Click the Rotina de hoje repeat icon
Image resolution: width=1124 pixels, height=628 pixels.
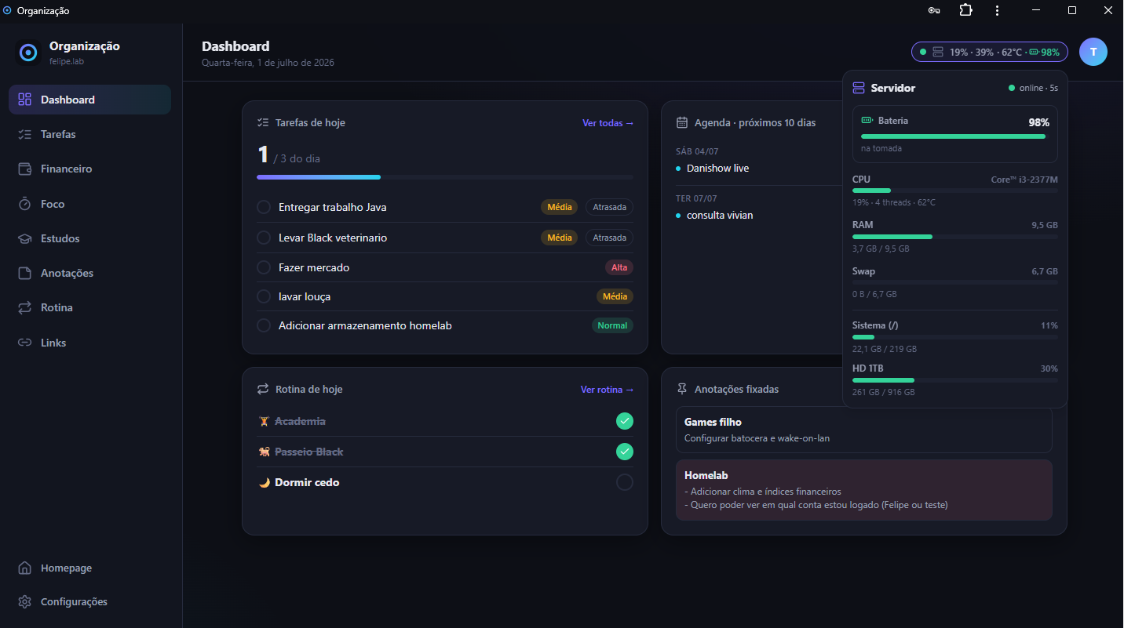(263, 389)
